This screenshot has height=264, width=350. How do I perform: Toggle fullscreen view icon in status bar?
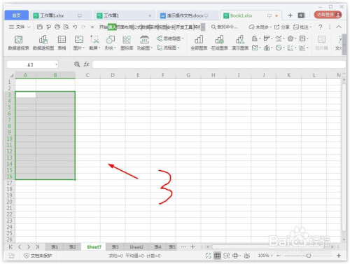[x=208, y=256]
